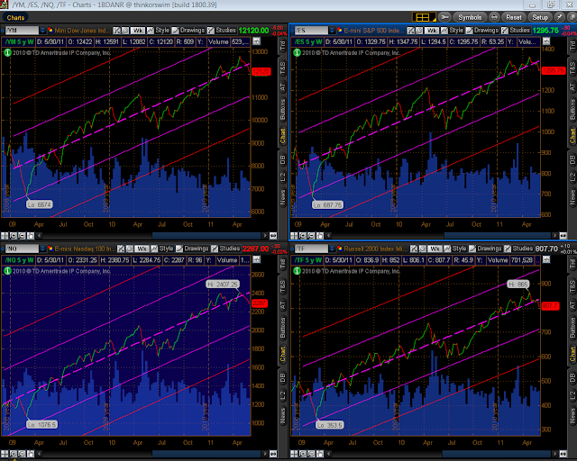Image resolution: width=577 pixels, height=461 pixels.
Task: Open the Setup button
Action: point(540,17)
